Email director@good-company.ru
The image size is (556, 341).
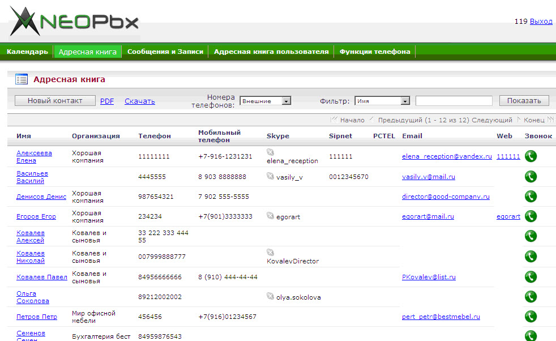click(x=446, y=197)
